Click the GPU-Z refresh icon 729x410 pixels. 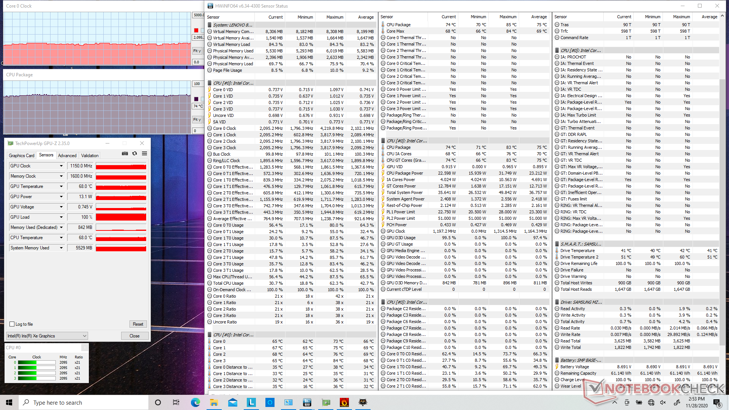134,153
